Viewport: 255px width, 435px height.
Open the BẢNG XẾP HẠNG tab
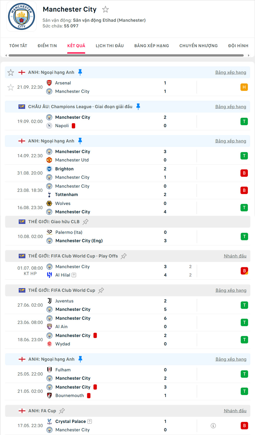[151, 46]
